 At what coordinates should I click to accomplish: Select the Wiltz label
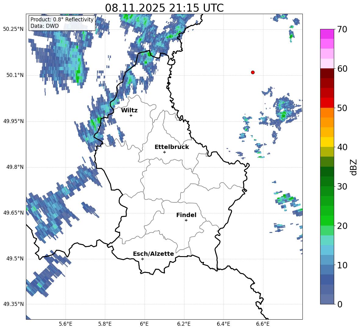click(x=129, y=111)
